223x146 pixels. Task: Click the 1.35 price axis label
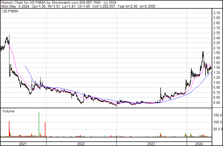(x=217, y=73)
